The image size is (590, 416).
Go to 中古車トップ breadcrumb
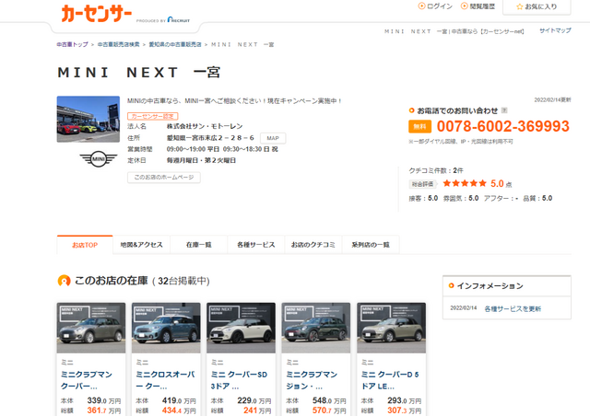[72, 44]
